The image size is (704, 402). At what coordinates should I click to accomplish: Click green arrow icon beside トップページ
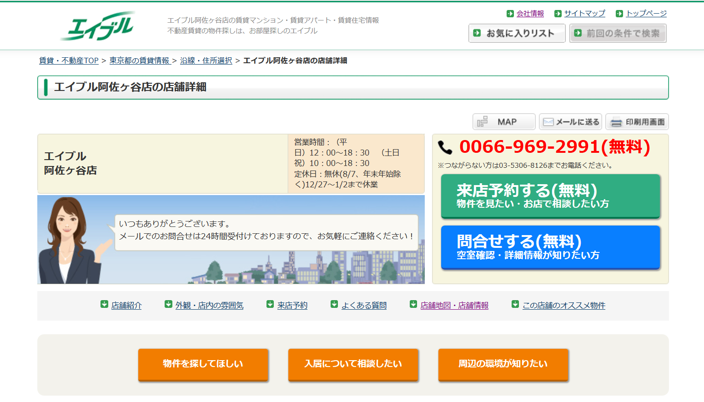point(619,14)
